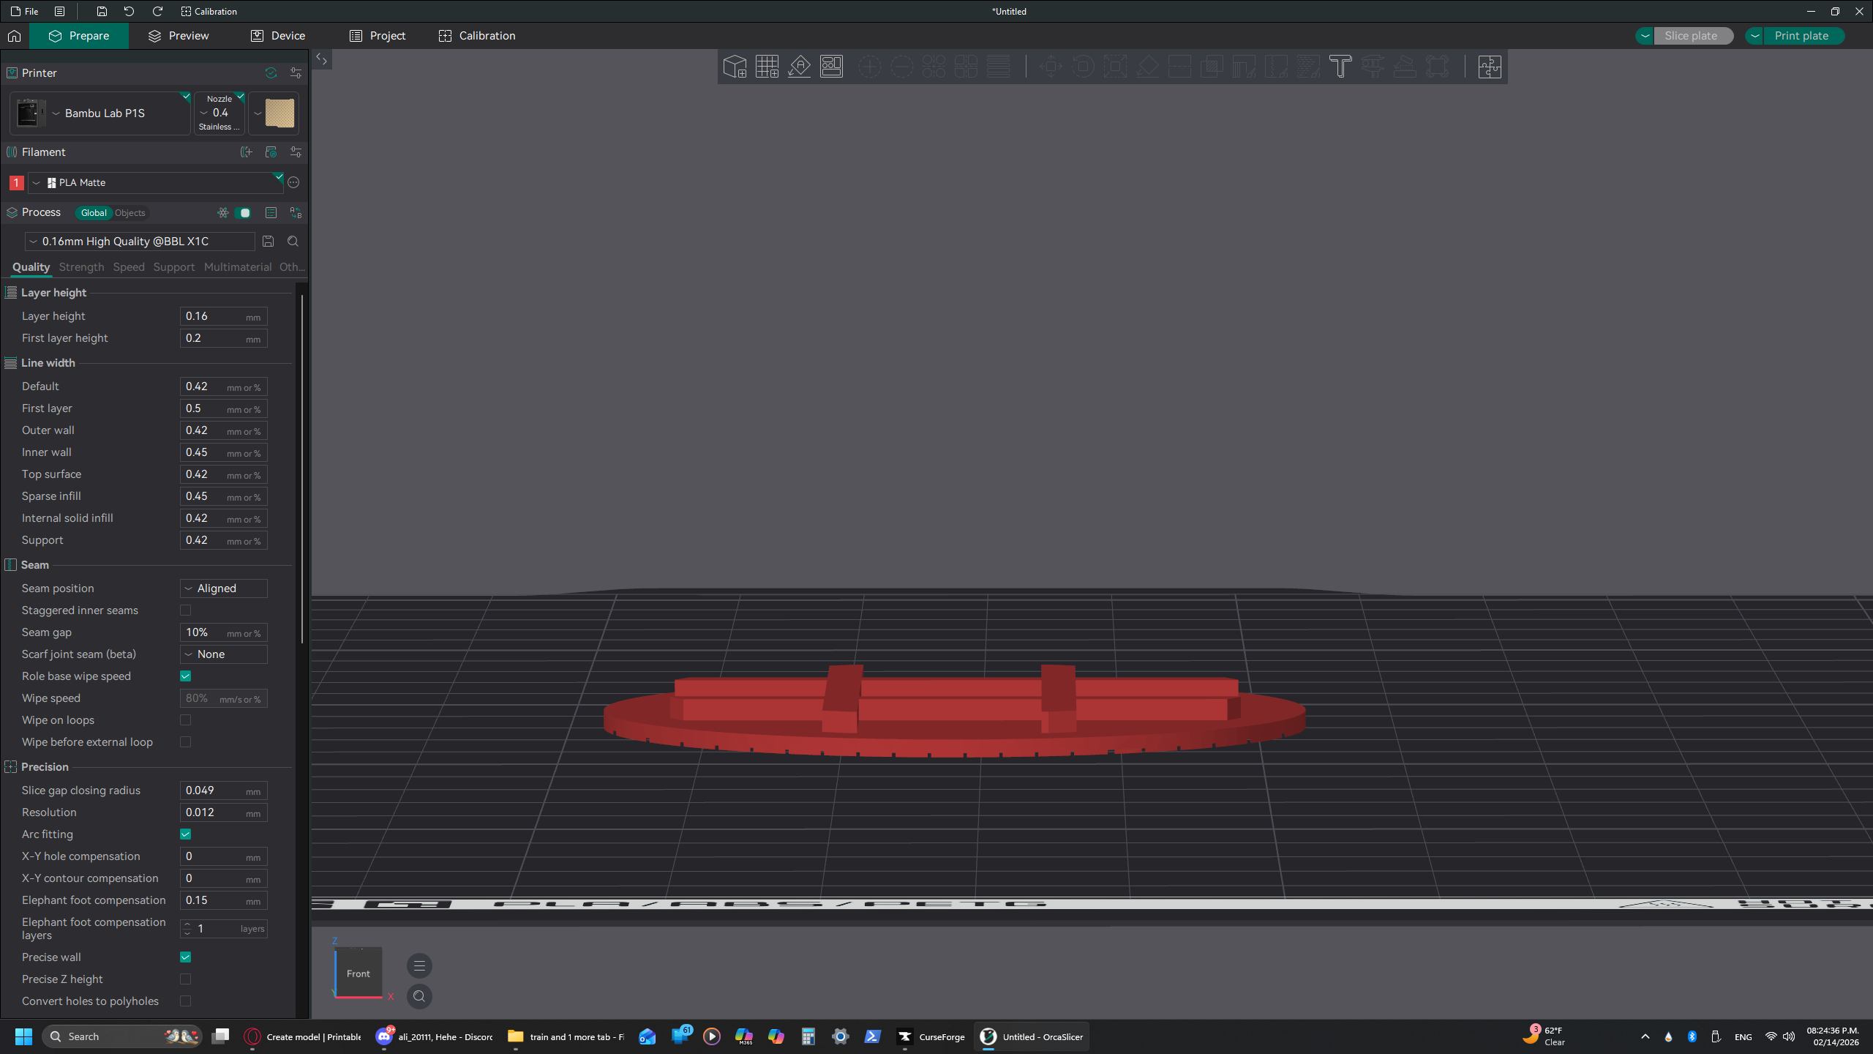Image resolution: width=1873 pixels, height=1054 pixels.
Task: Open the Strength settings tab
Action: (81, 267)
